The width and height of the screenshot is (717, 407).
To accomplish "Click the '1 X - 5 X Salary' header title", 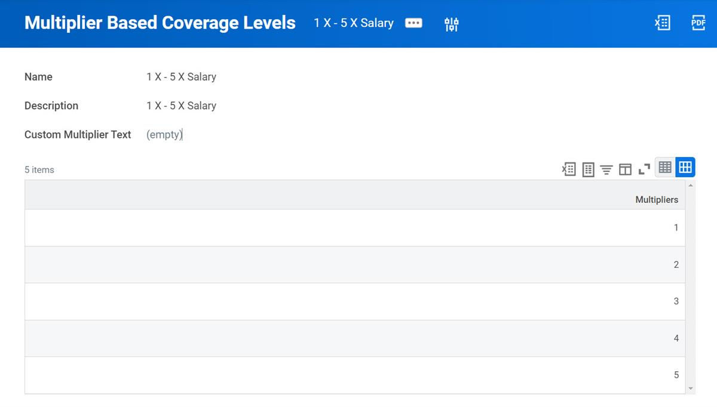I will click(x=354, y=23).
